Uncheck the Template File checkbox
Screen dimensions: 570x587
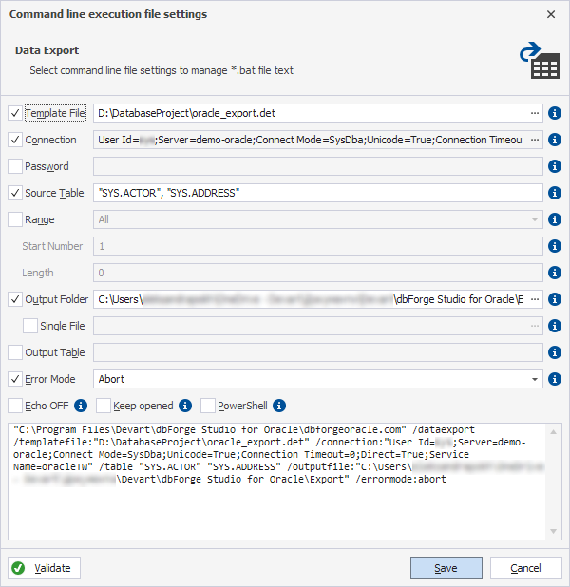click(x=15, y=113)
